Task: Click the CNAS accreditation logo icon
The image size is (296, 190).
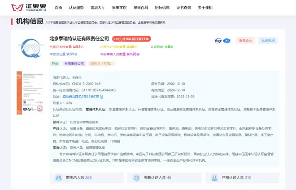Action: [x=218, y=41]
